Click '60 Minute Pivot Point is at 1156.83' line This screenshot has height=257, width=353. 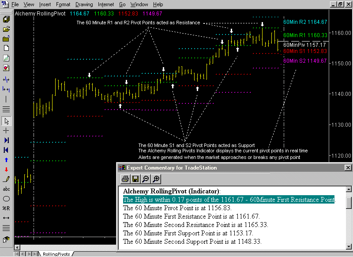click(x=177, y=208)
